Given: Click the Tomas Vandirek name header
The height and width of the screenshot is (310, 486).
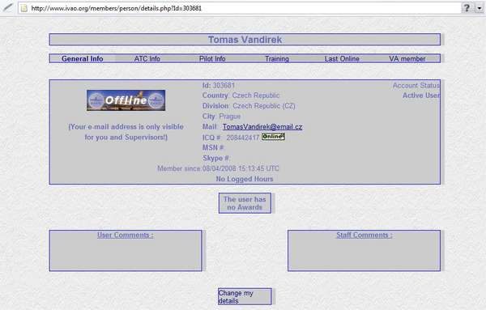Looking at the screenshot, I should click(x=245, y=40).
